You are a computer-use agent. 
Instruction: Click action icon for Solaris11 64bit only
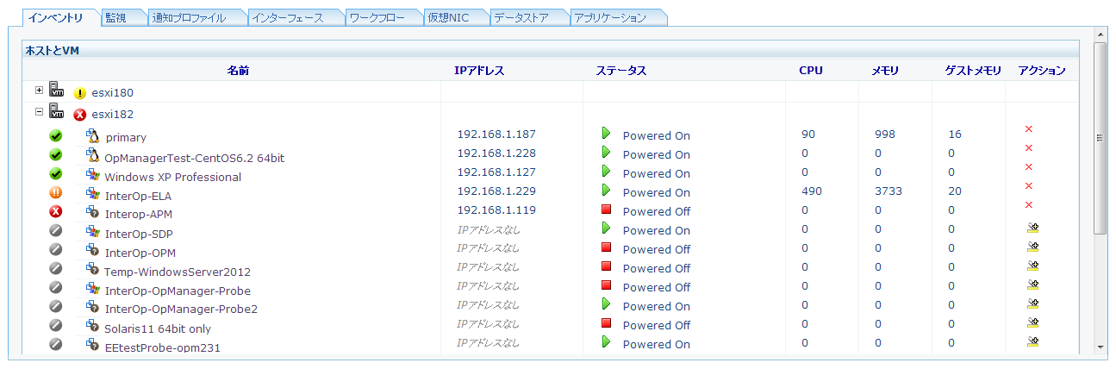[1032, 322]
